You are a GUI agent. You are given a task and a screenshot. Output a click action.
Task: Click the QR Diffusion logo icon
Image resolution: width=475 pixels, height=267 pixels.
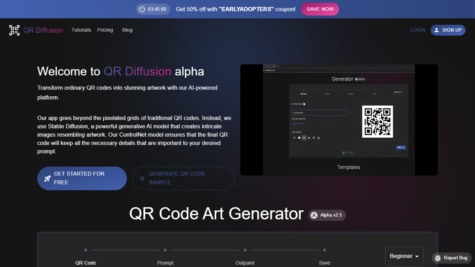(x=14, y=30)
